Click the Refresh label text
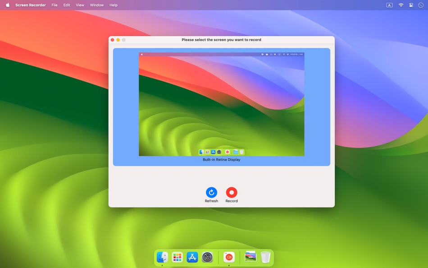Screen dimensions: 428x268 coord(211,201)
